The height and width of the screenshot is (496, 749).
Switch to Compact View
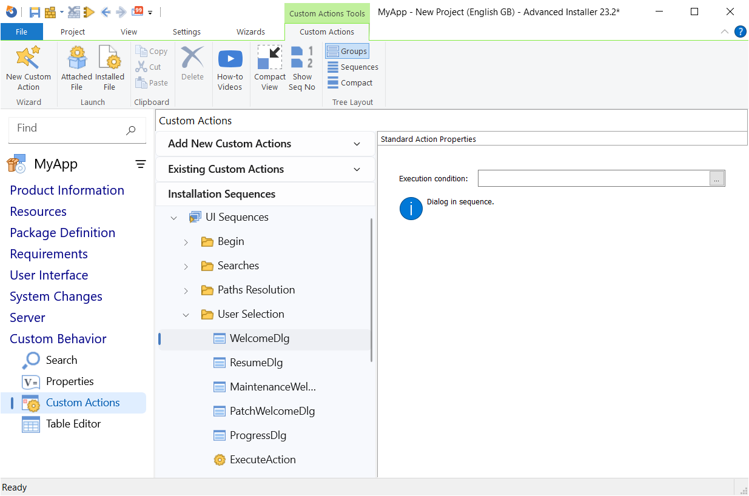[269, 67]
